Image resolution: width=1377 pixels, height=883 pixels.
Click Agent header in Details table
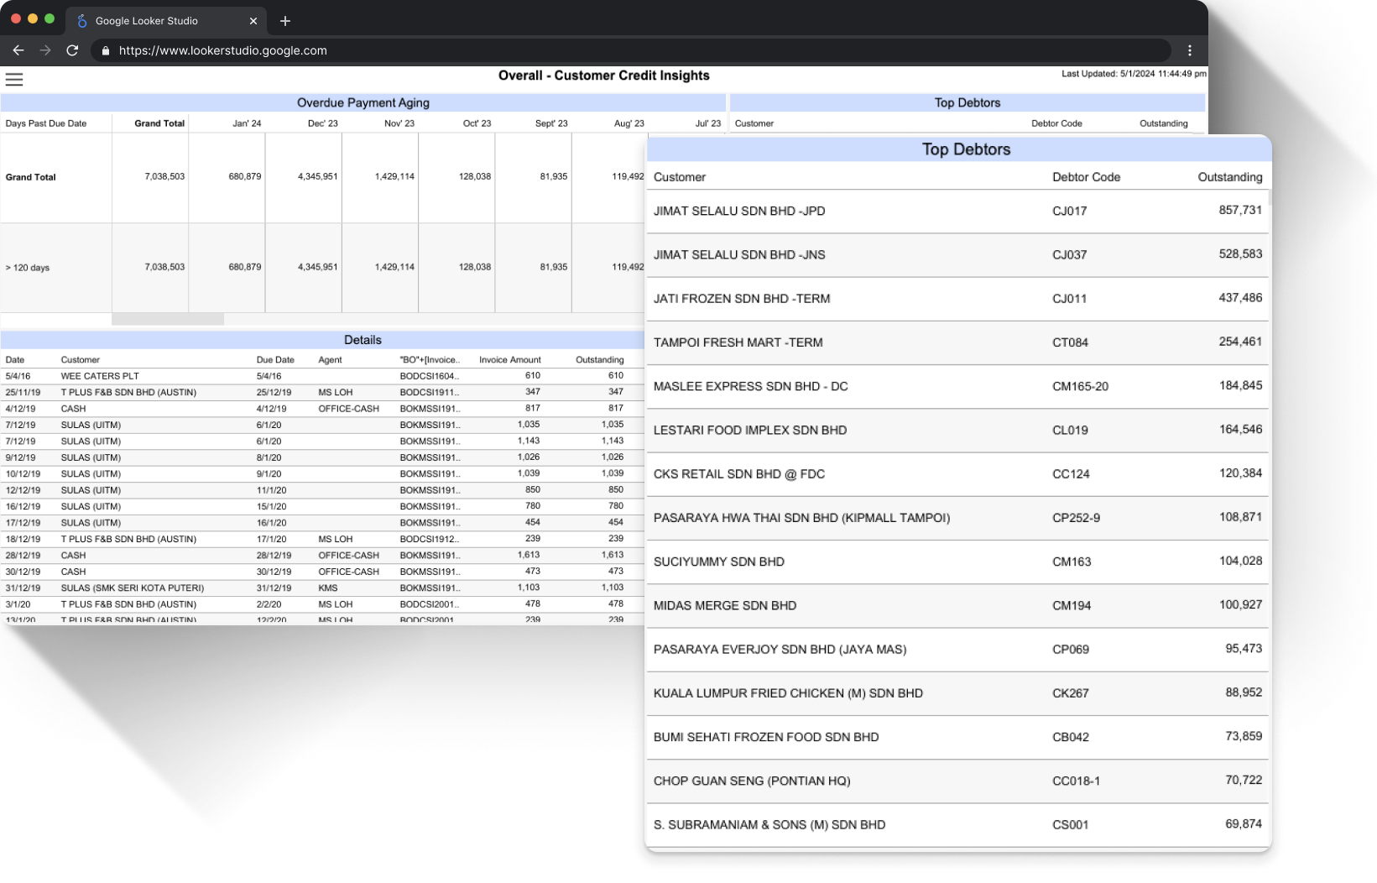tap(330, 360)
